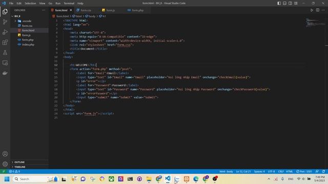This screenshot has height=184, width=328.
Task: Open the Docker whale view
Action: click(x=5, y=73)
